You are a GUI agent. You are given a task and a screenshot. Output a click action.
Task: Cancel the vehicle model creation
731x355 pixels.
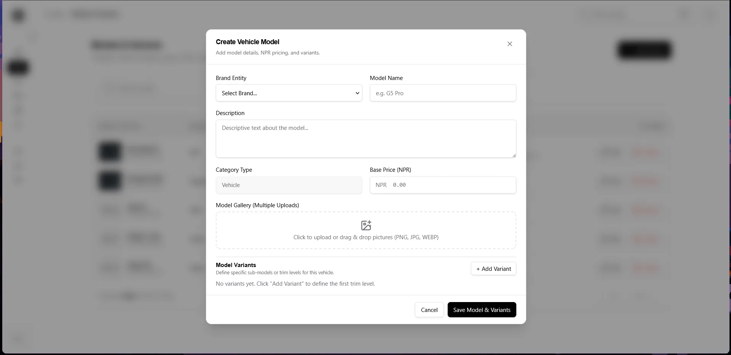coord(429,310)
